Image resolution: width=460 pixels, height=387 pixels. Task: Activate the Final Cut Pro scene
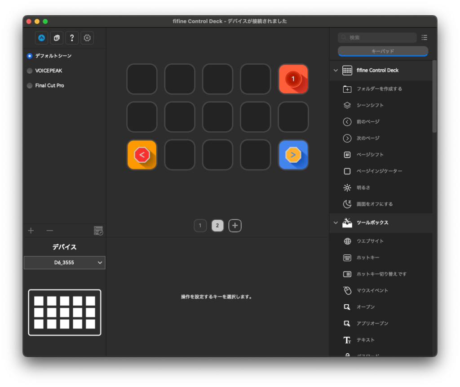coord(29,85)
